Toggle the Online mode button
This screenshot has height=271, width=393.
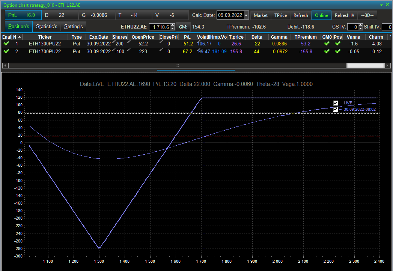[x=321, y=15]
